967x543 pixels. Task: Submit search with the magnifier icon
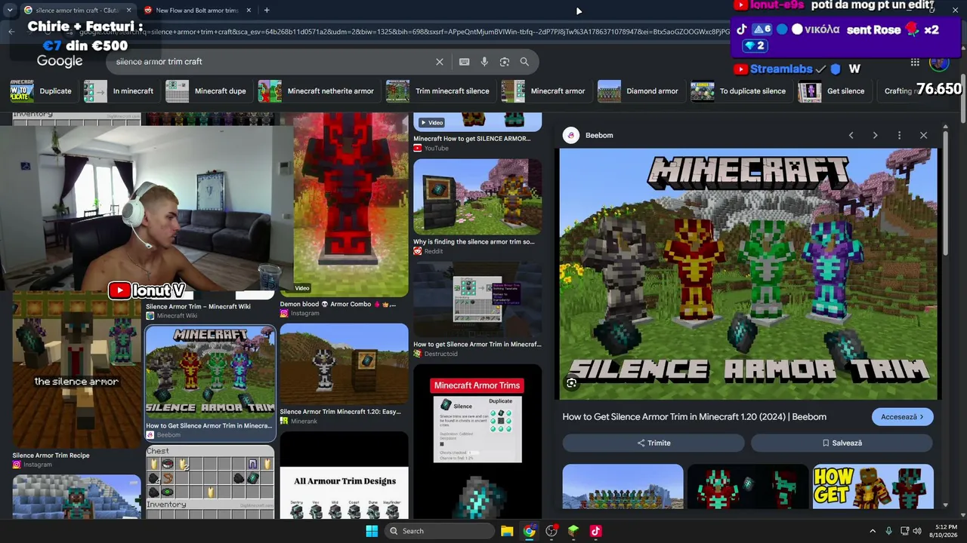[x=524, y=62]
